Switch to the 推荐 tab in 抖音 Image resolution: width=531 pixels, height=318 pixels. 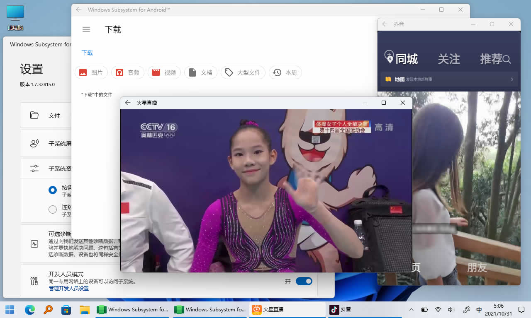click(x=491, y=59)
